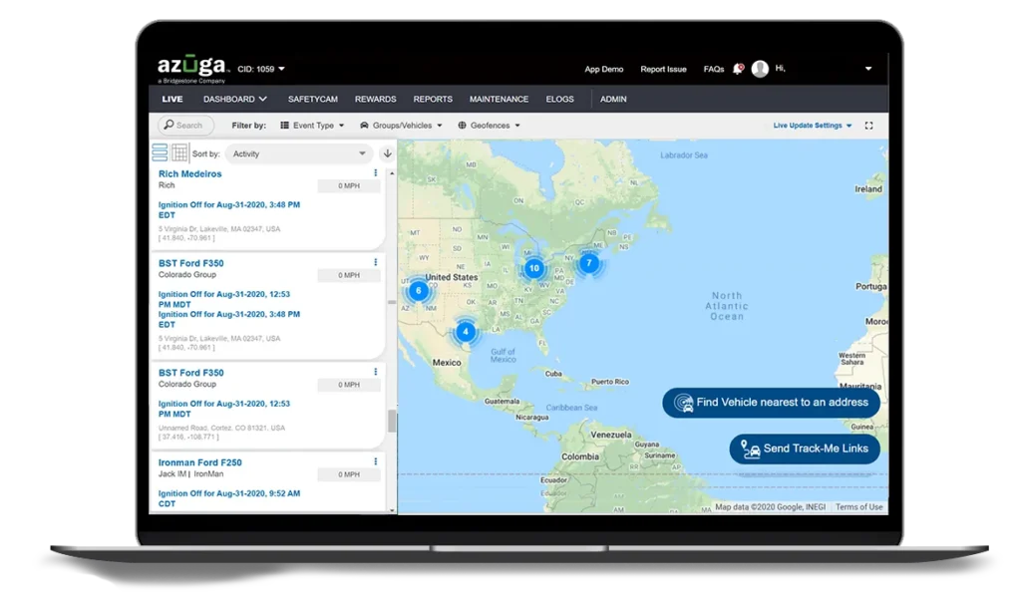Go to the MAINTENANCE tab
Screen dimensions: 1021x602
(499, 99)
